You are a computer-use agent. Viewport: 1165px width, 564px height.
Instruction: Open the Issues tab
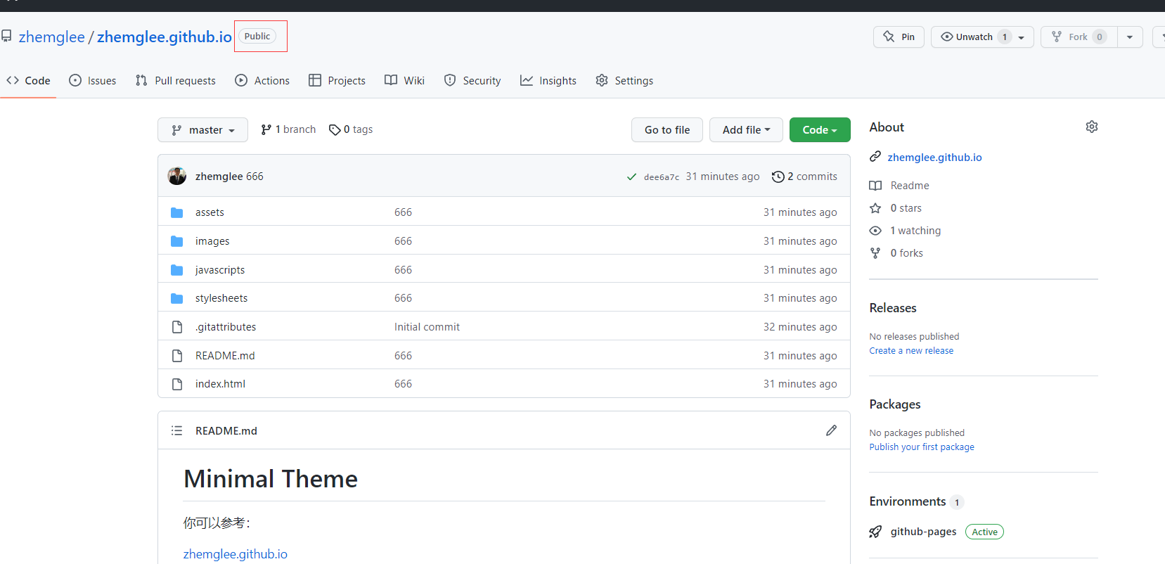(x=93, y=81)
